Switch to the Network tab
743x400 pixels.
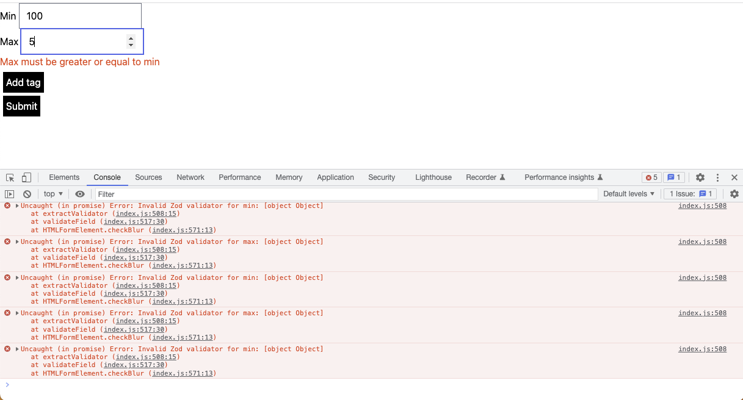click(190, 177)
